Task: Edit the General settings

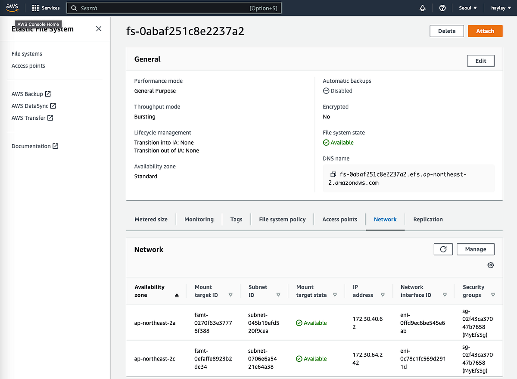Action: click(481, 61)
